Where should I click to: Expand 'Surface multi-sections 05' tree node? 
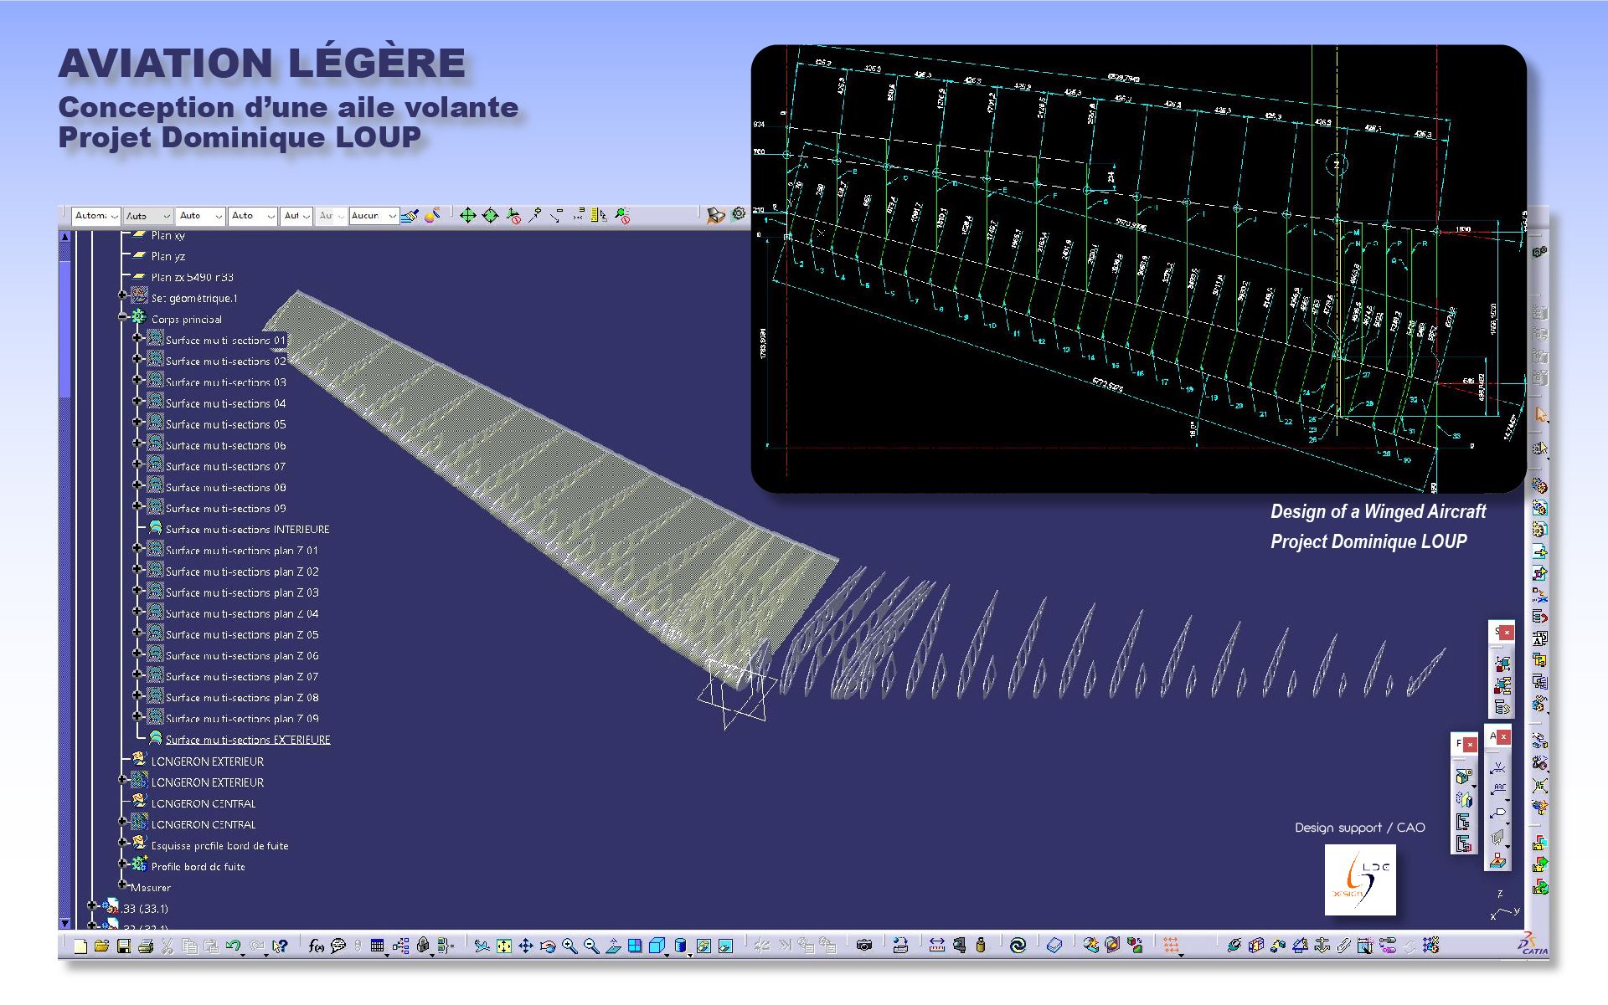pyautogui.click(x=137, y=423)
